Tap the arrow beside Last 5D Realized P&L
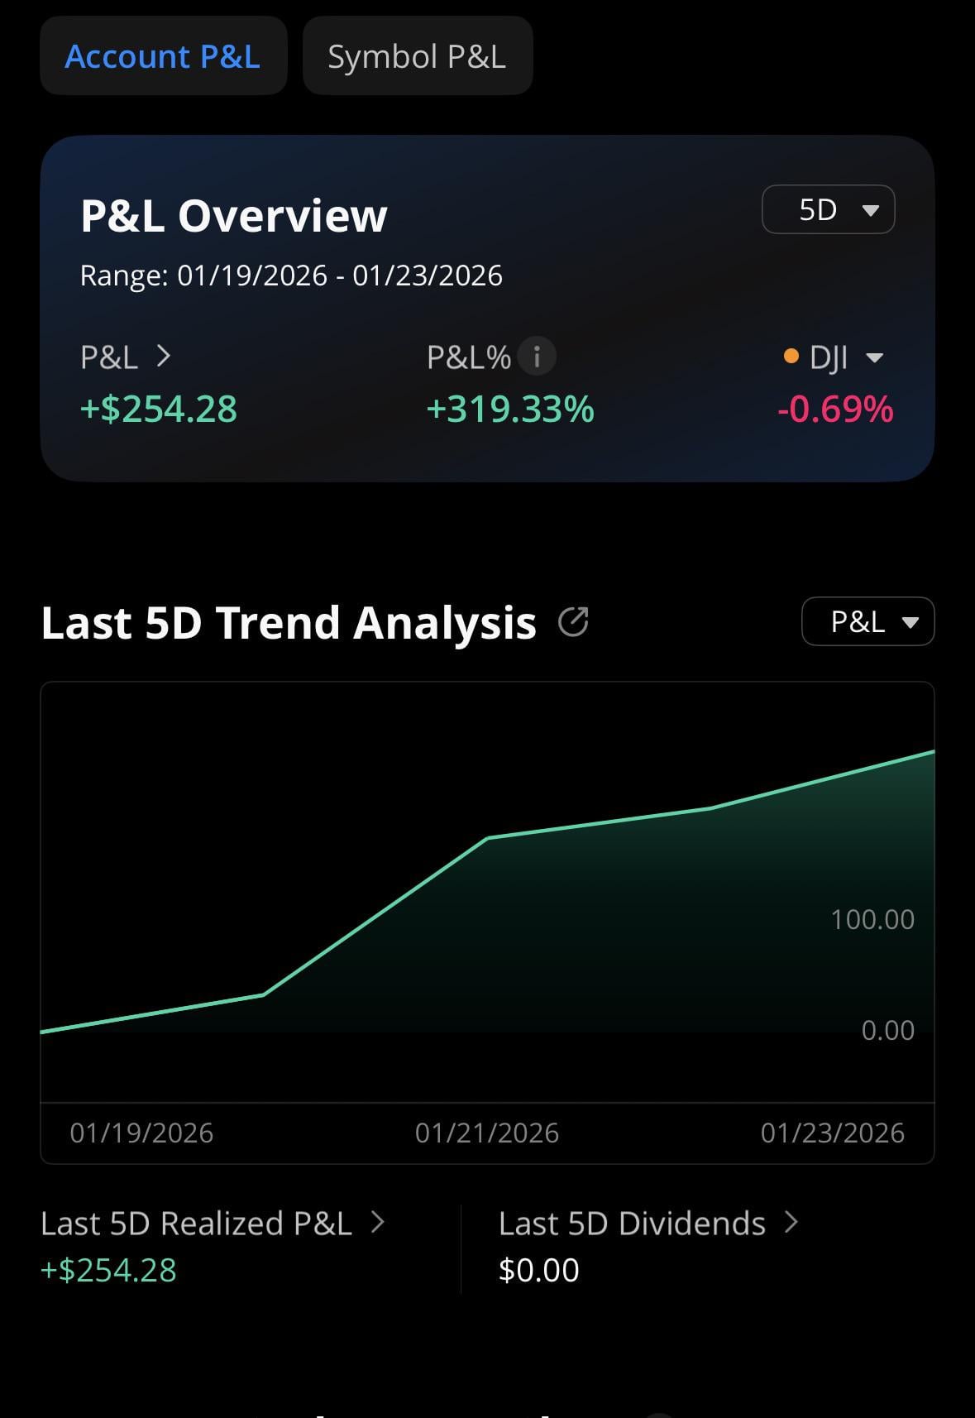Viewport: 975px width, 1418px height. (x=378, y=1222)
